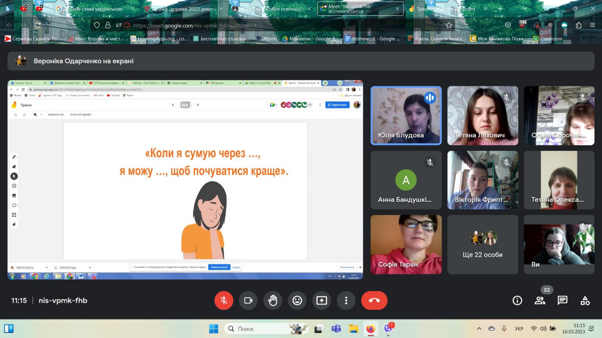
Task: Raise your hand in the meeting
Action: (273, 300)
